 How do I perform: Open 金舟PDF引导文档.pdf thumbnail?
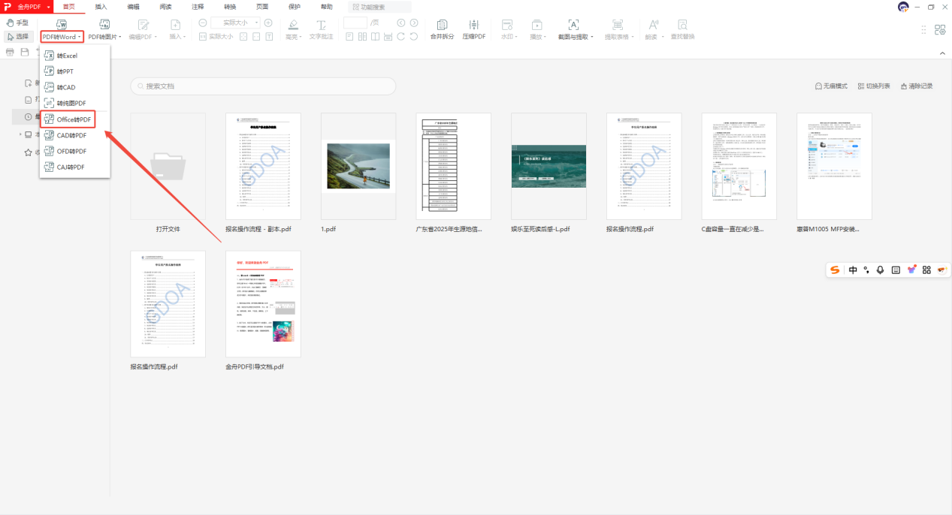click(x=263, y=304)
